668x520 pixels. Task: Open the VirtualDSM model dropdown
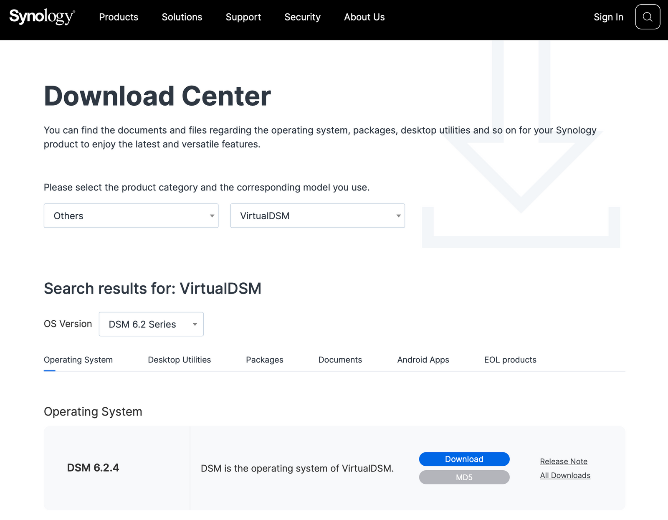[x=317, y=216]
